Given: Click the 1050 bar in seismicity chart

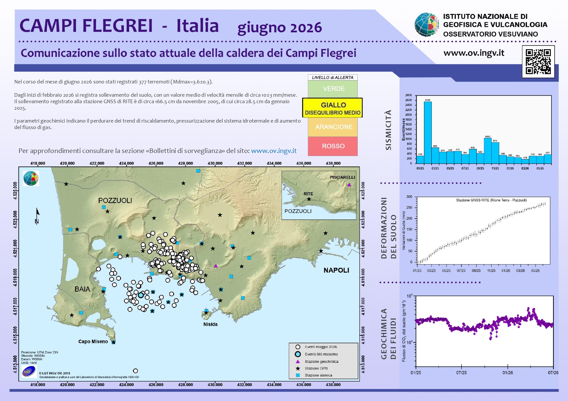Looking at the screenshot, I should pos(488,151).
